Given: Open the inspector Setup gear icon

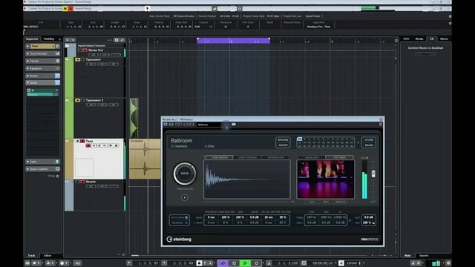Looking at the screenshot, I should pyautogui.click(x=58, y=177).
